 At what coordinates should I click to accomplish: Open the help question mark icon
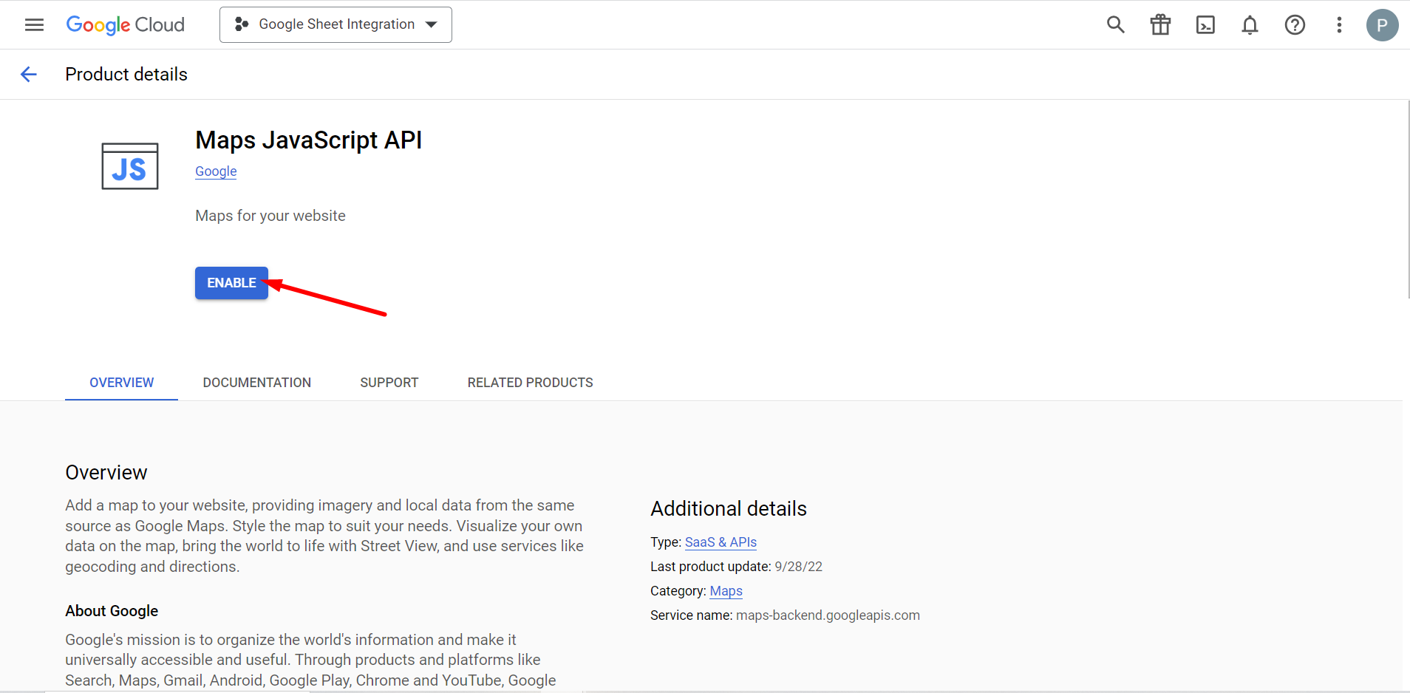click(1295, 24)
